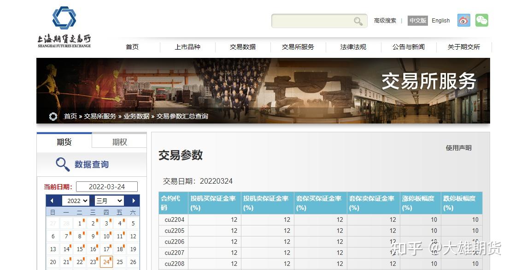The image size is (515, 270).
Task: Open the month 三月 dropdown
Action: coord(109,201)
